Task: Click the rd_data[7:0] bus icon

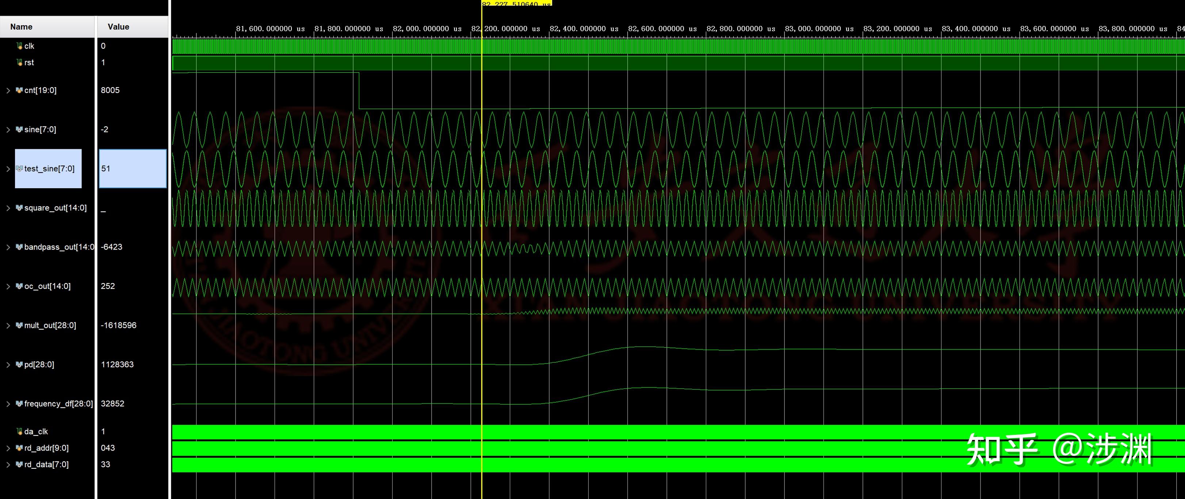Action: tap(19, 464)
